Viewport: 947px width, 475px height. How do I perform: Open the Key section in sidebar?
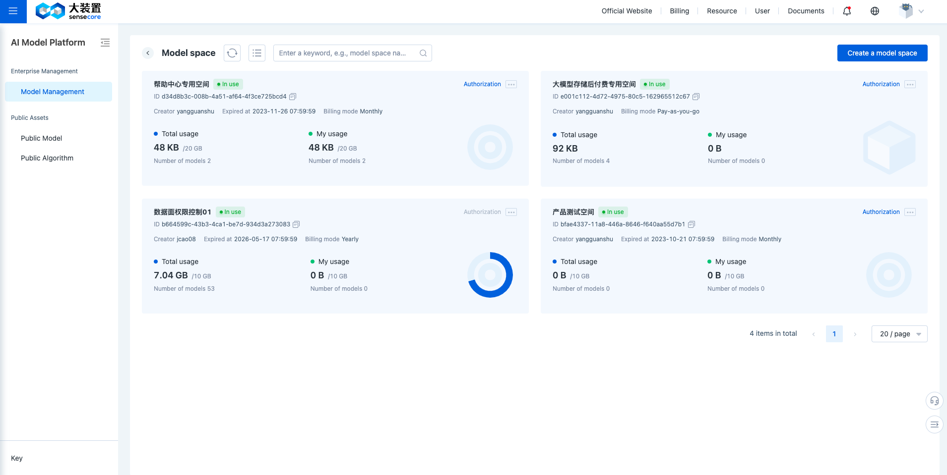pos(17,458)
